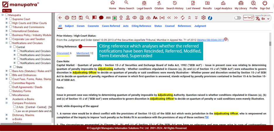The image size is (274, 132).
Task: Click the refresh arrows icon
Action: (x=183, y=18)
